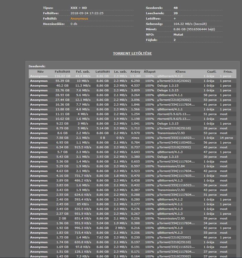Select the upload speed 11.3 MB/s

click(x=83, y=86)
